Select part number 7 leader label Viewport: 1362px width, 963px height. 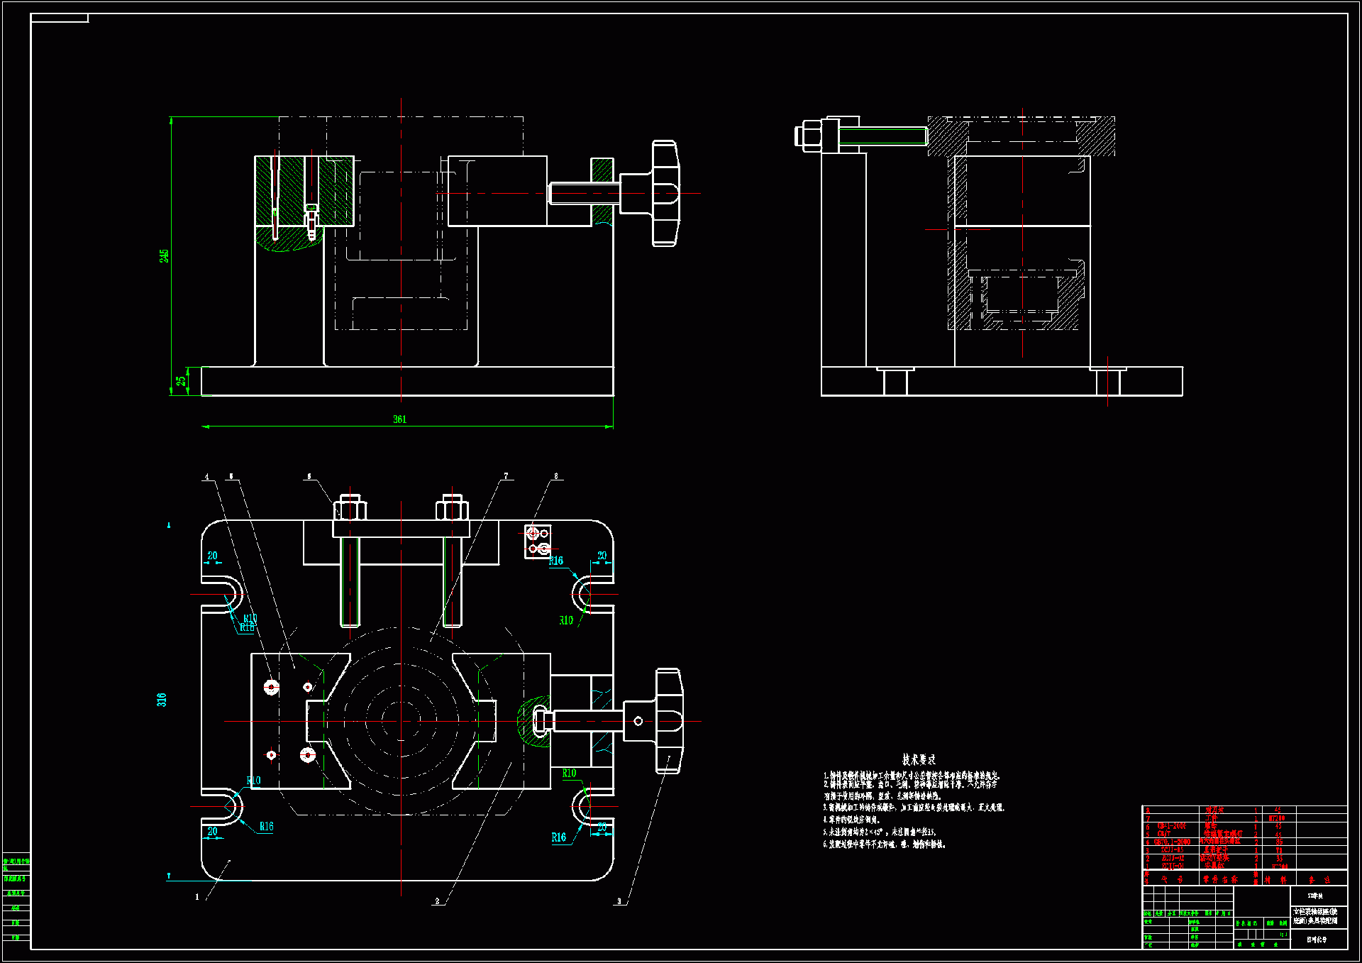[x=506, y=476]
